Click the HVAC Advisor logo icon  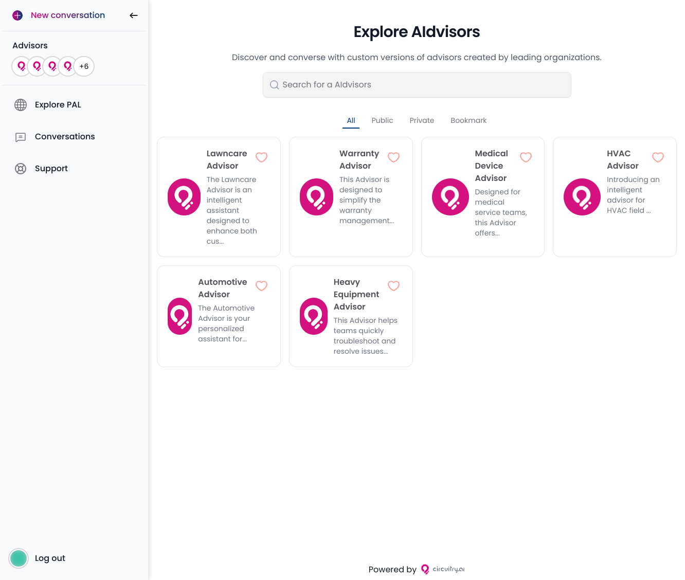click(x=582, y=197)
